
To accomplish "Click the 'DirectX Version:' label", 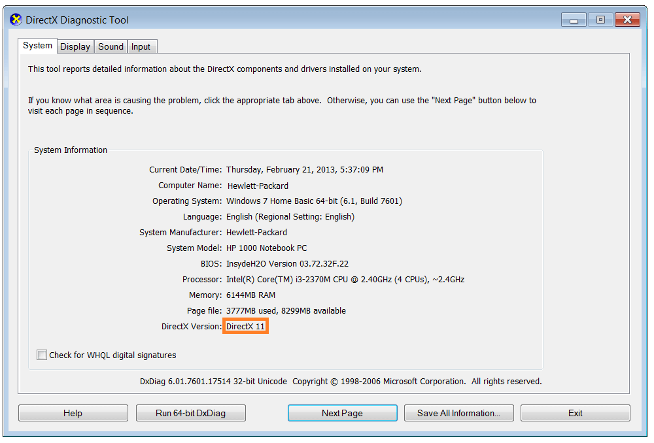I will pyautogui.click(x=192, y=326).
